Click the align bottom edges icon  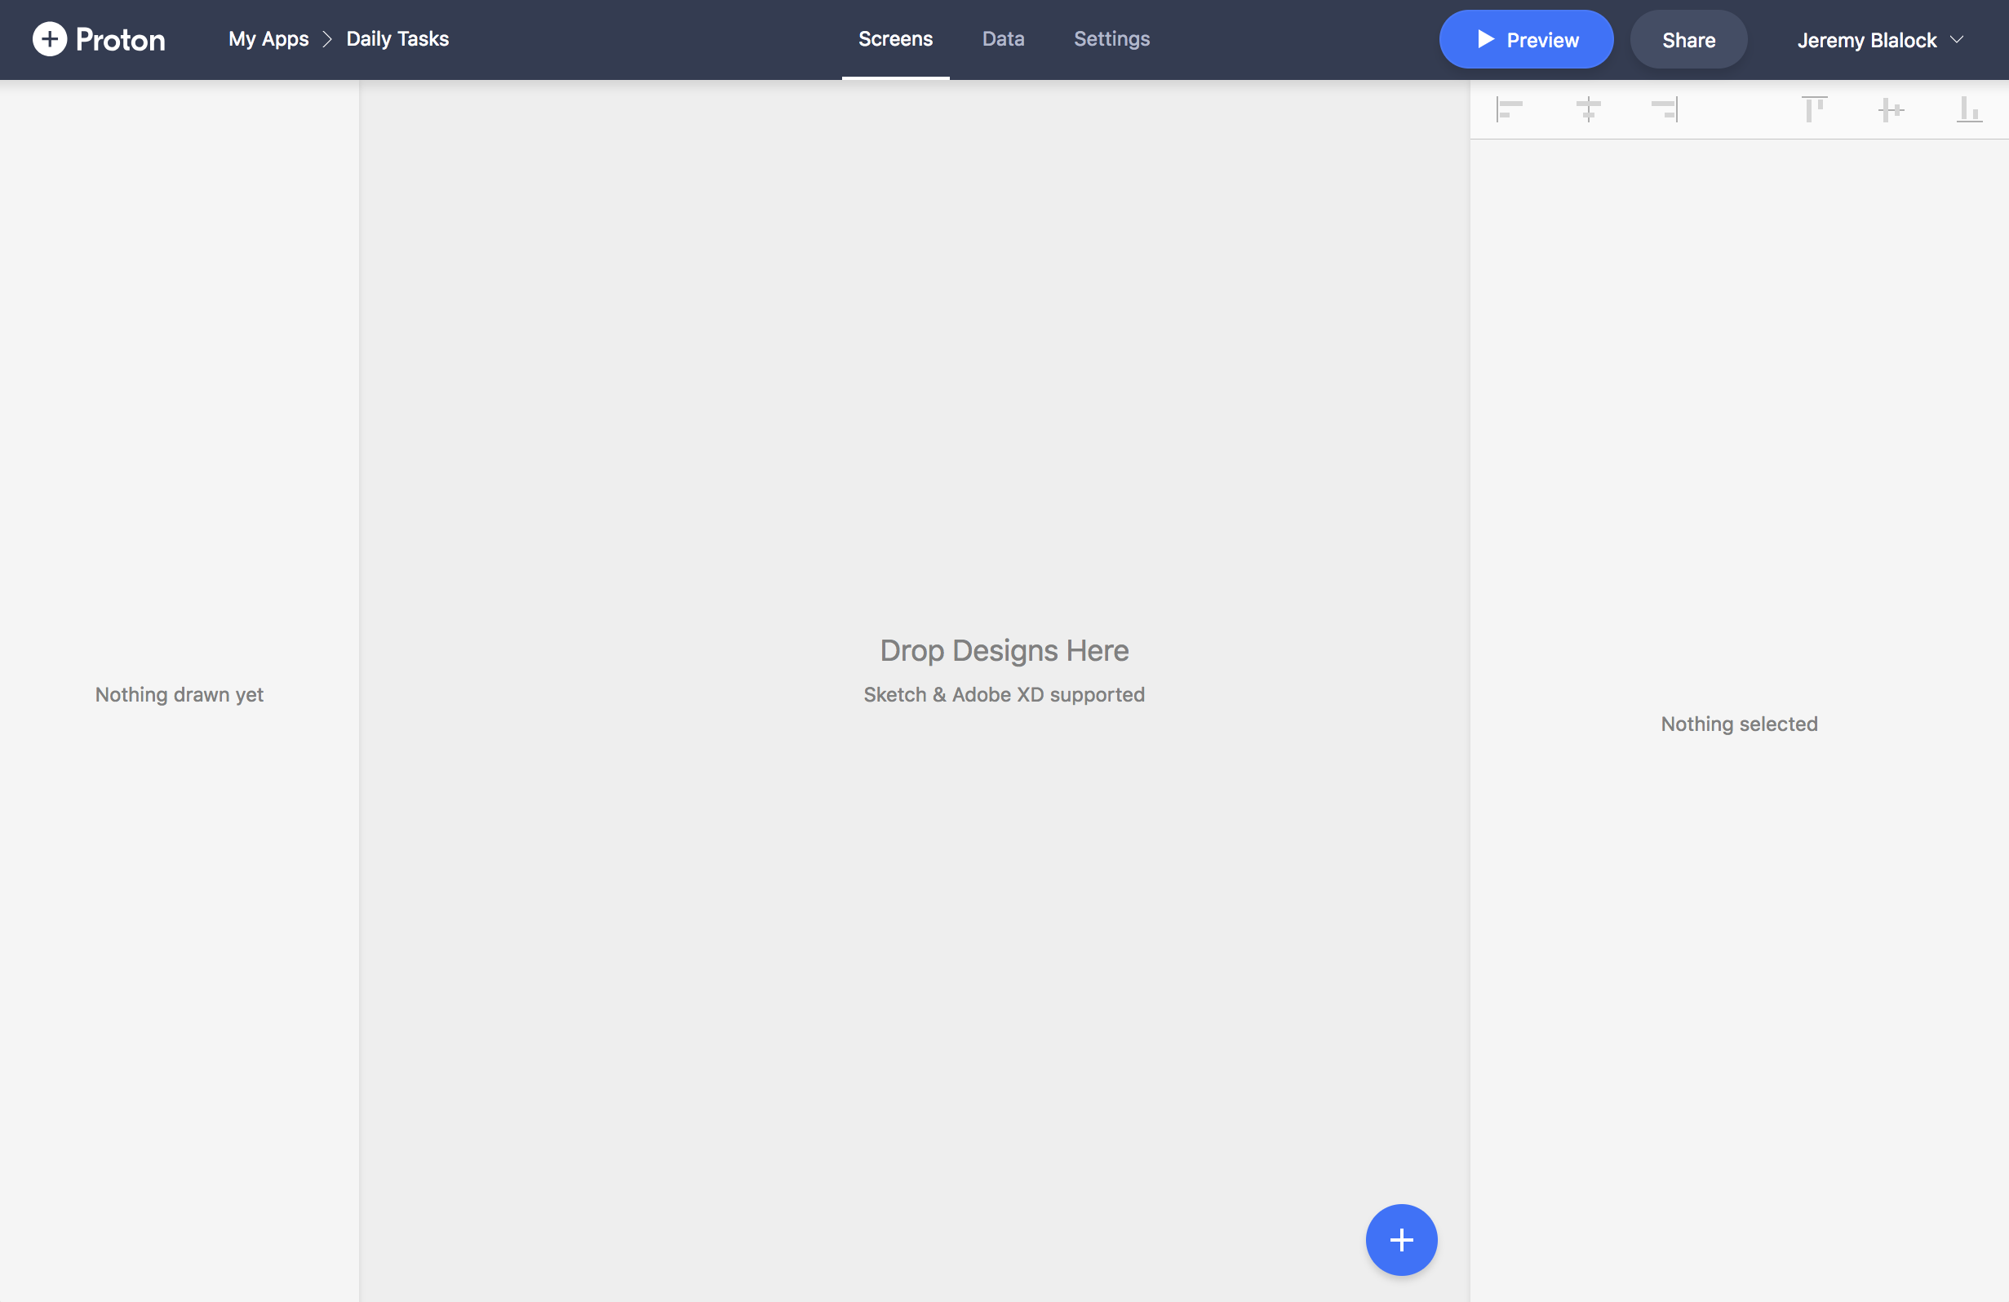click(1968, 109)
